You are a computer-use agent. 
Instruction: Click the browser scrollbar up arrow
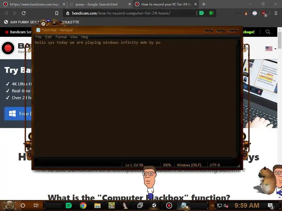(x=280, y=29)
